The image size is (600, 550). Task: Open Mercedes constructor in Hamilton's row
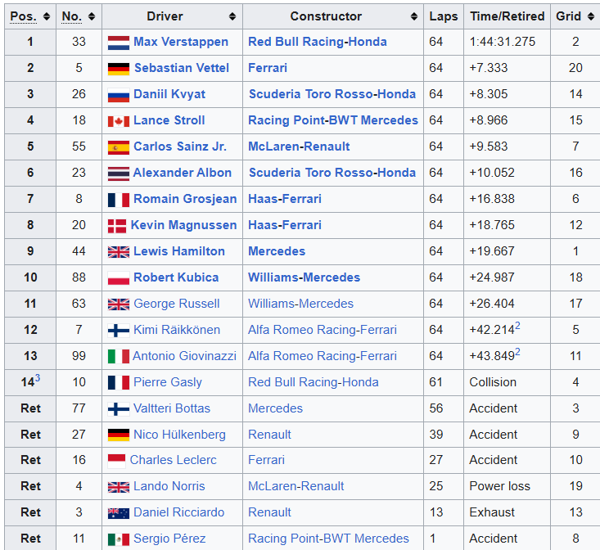[277, 251]
